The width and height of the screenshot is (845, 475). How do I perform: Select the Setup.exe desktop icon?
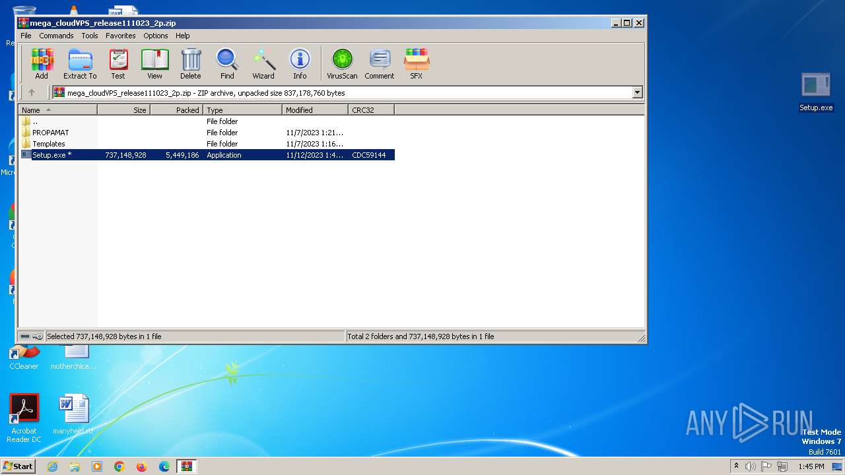click(x=816, y=92)
